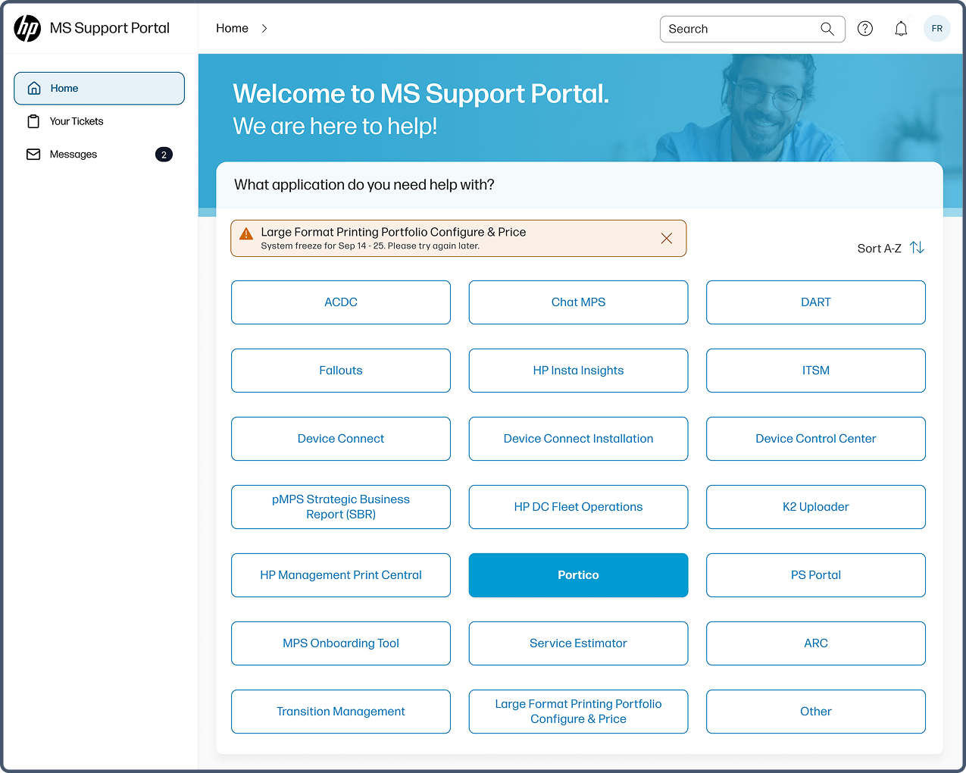
Task: Open Your Tickets in the sidebar
Action: click(76, 121)
